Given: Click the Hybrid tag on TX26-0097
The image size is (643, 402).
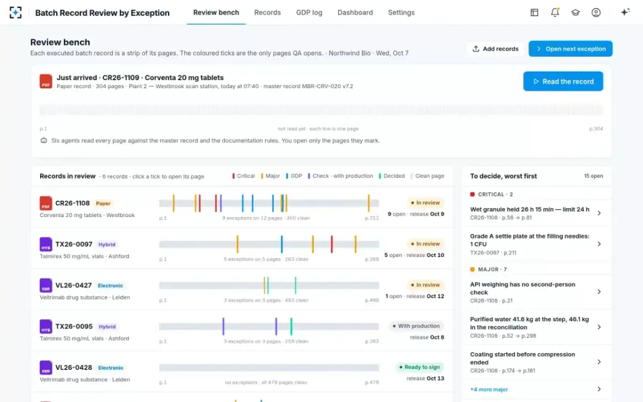Looking at the screenshot, I should tap(107, 244).
